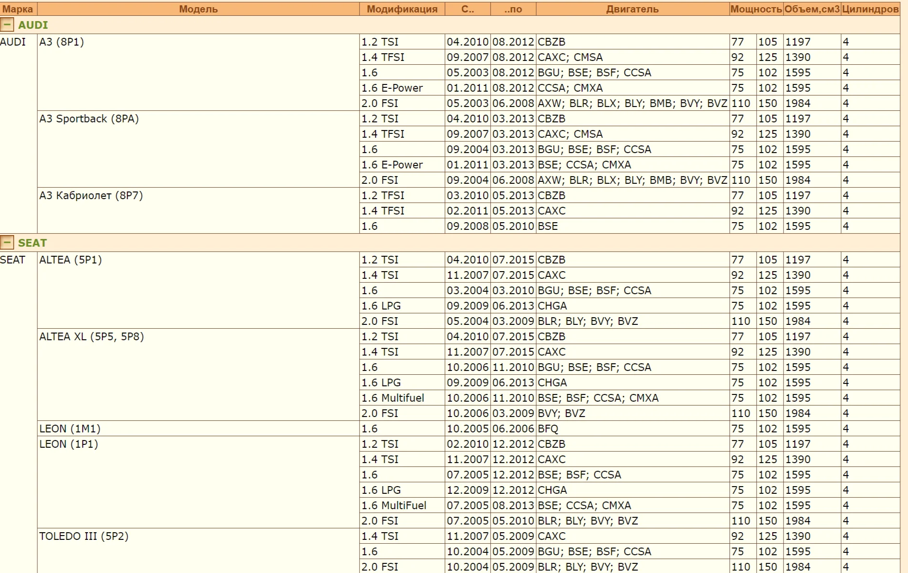Click engine codes BVY; BVZ in ALTEA XL row
Screen dimensions: 908x573
point(632,413)
